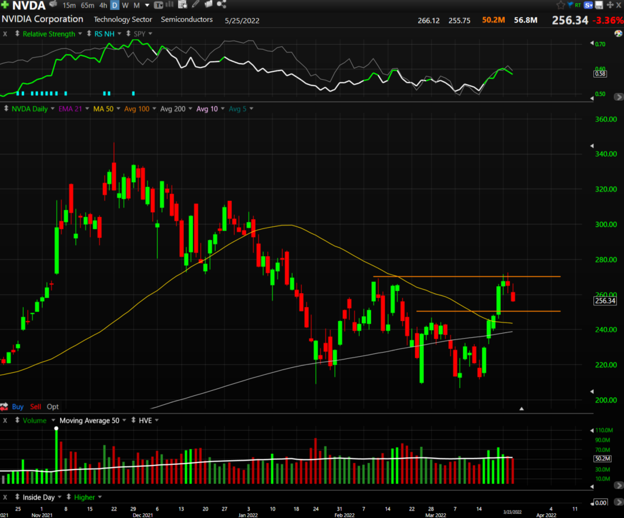The height and width of the screenshot is (518, 624).
Task: Click the 256.34 price label on axis
Action: [x=605, y=301]
